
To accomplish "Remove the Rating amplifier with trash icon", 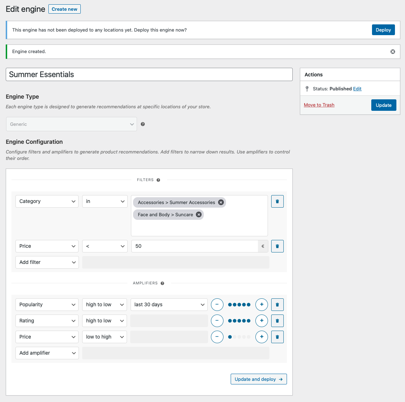I will tap(277, 321).
